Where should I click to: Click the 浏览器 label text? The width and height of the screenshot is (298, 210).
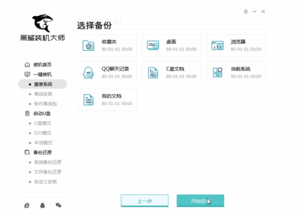(x=238, y=42)
